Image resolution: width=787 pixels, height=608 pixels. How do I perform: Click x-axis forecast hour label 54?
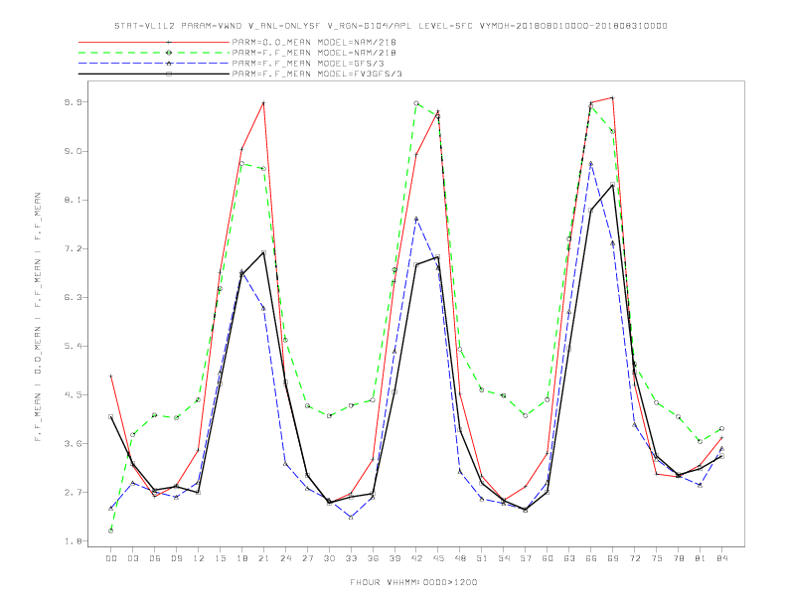(504, 558)
